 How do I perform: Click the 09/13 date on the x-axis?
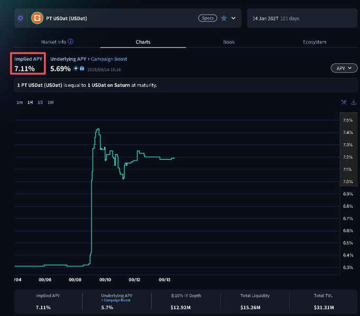point(165,279)
